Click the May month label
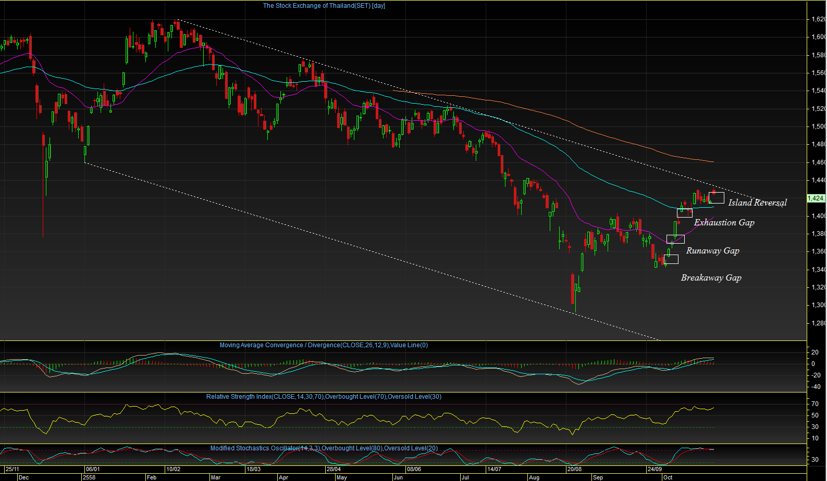 tap(342, 477)
